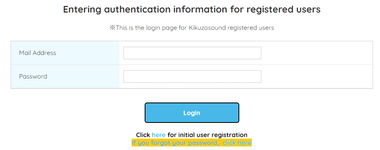Open the 'here' initial user registration link

point(158,135)
